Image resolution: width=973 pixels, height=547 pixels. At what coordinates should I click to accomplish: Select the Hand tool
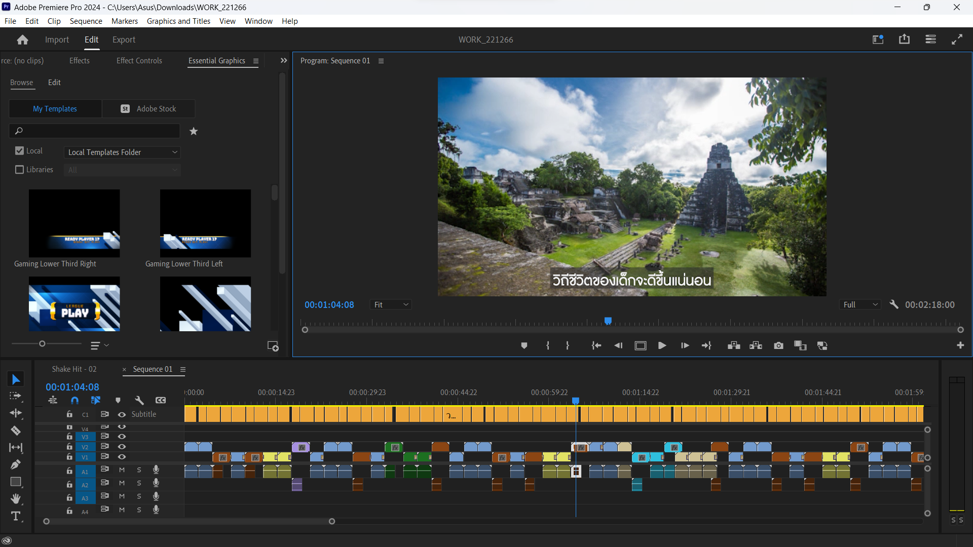[x=16, y=499]
